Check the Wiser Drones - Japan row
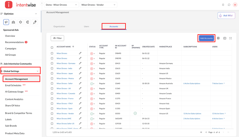Viewport: 239px width, 137px height. click(x=52, y=73)
